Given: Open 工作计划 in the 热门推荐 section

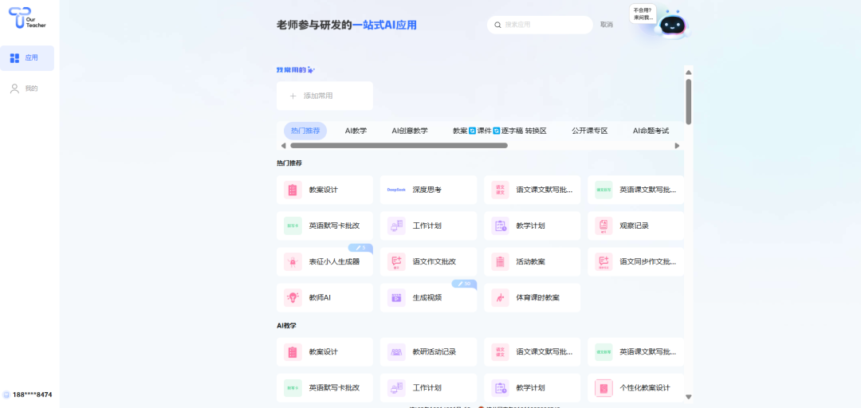Looking at the screenshot, I should (428, 226).
